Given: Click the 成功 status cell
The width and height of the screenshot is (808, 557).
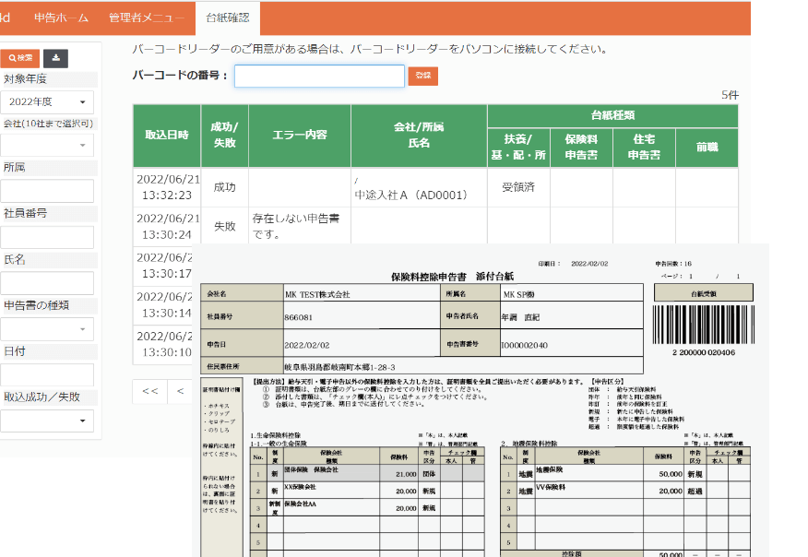Looking at the screenshot, I should pyautogui.click(x=225, y=187).
